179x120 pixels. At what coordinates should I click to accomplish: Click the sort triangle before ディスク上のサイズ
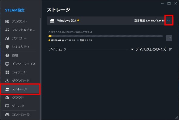coord(132,49)
